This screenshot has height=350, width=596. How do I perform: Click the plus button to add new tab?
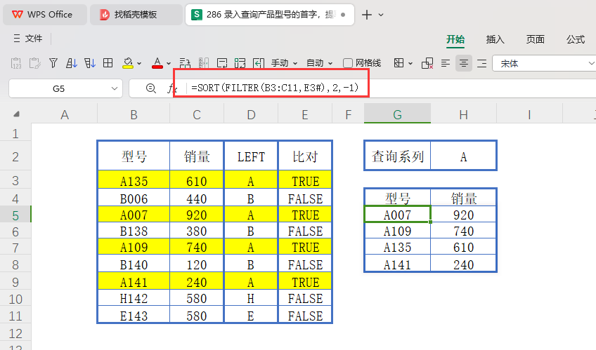(x=366, y=15)
